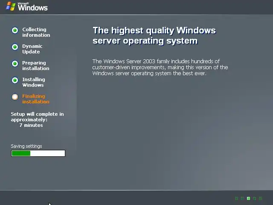
Task: Select the Collecting information step label
Action: coord(36,32)
